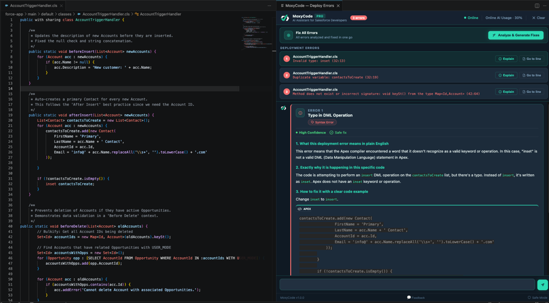Viewport: 549px width, 303px height.
Task: Close the AccountTriggerHandler.cls tab
Action: click(62, 6)
